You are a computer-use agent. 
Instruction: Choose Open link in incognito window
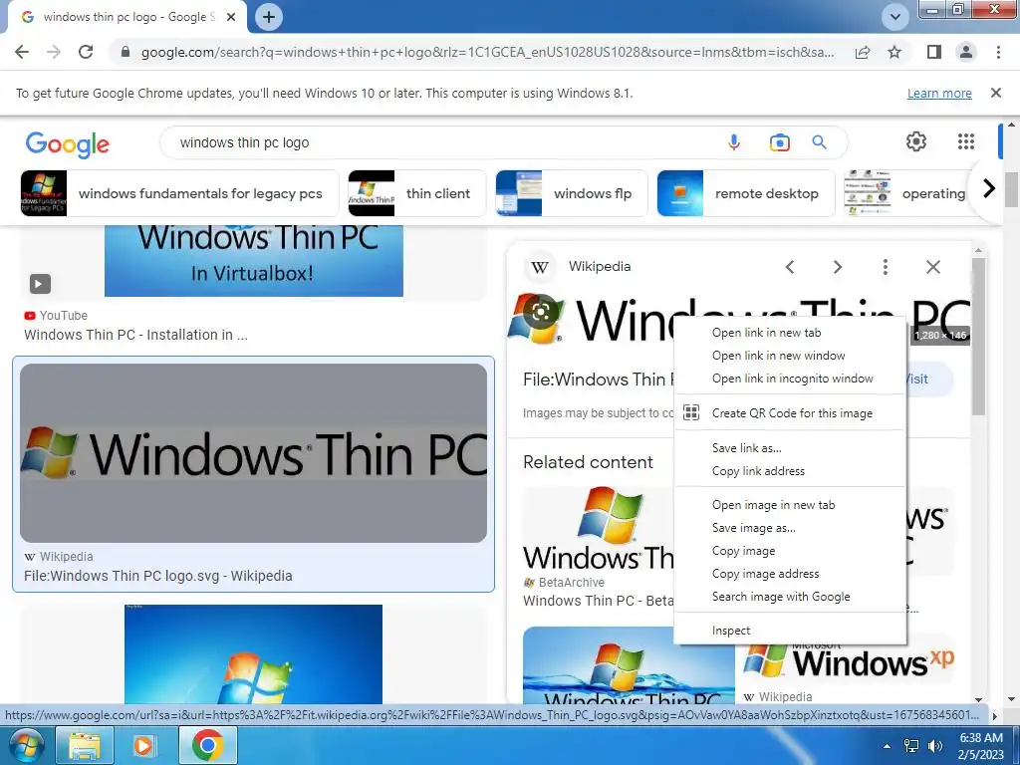coord(790,378)
